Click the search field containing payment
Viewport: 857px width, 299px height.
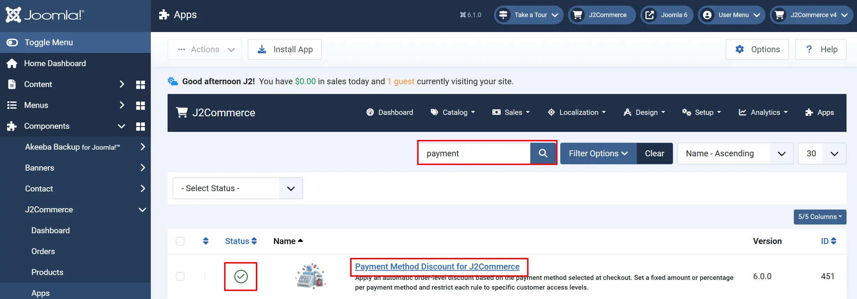474,154
